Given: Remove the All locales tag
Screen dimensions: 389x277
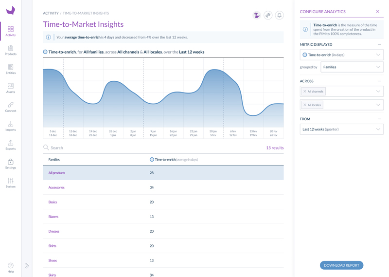Looking at the screenshot, I should (305, 105).
